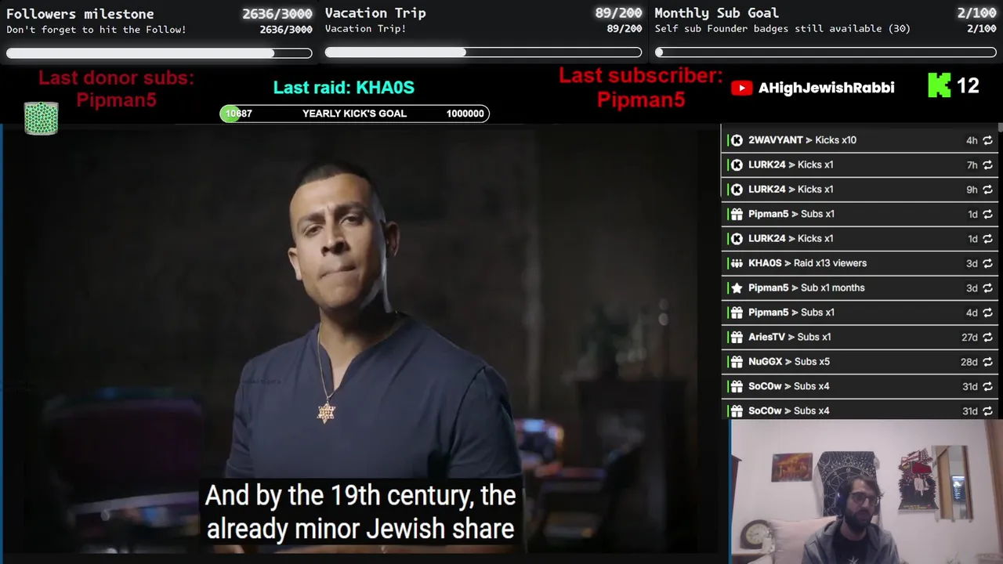Click 'Pipman5' under Last subscriber

pos(641,99)
